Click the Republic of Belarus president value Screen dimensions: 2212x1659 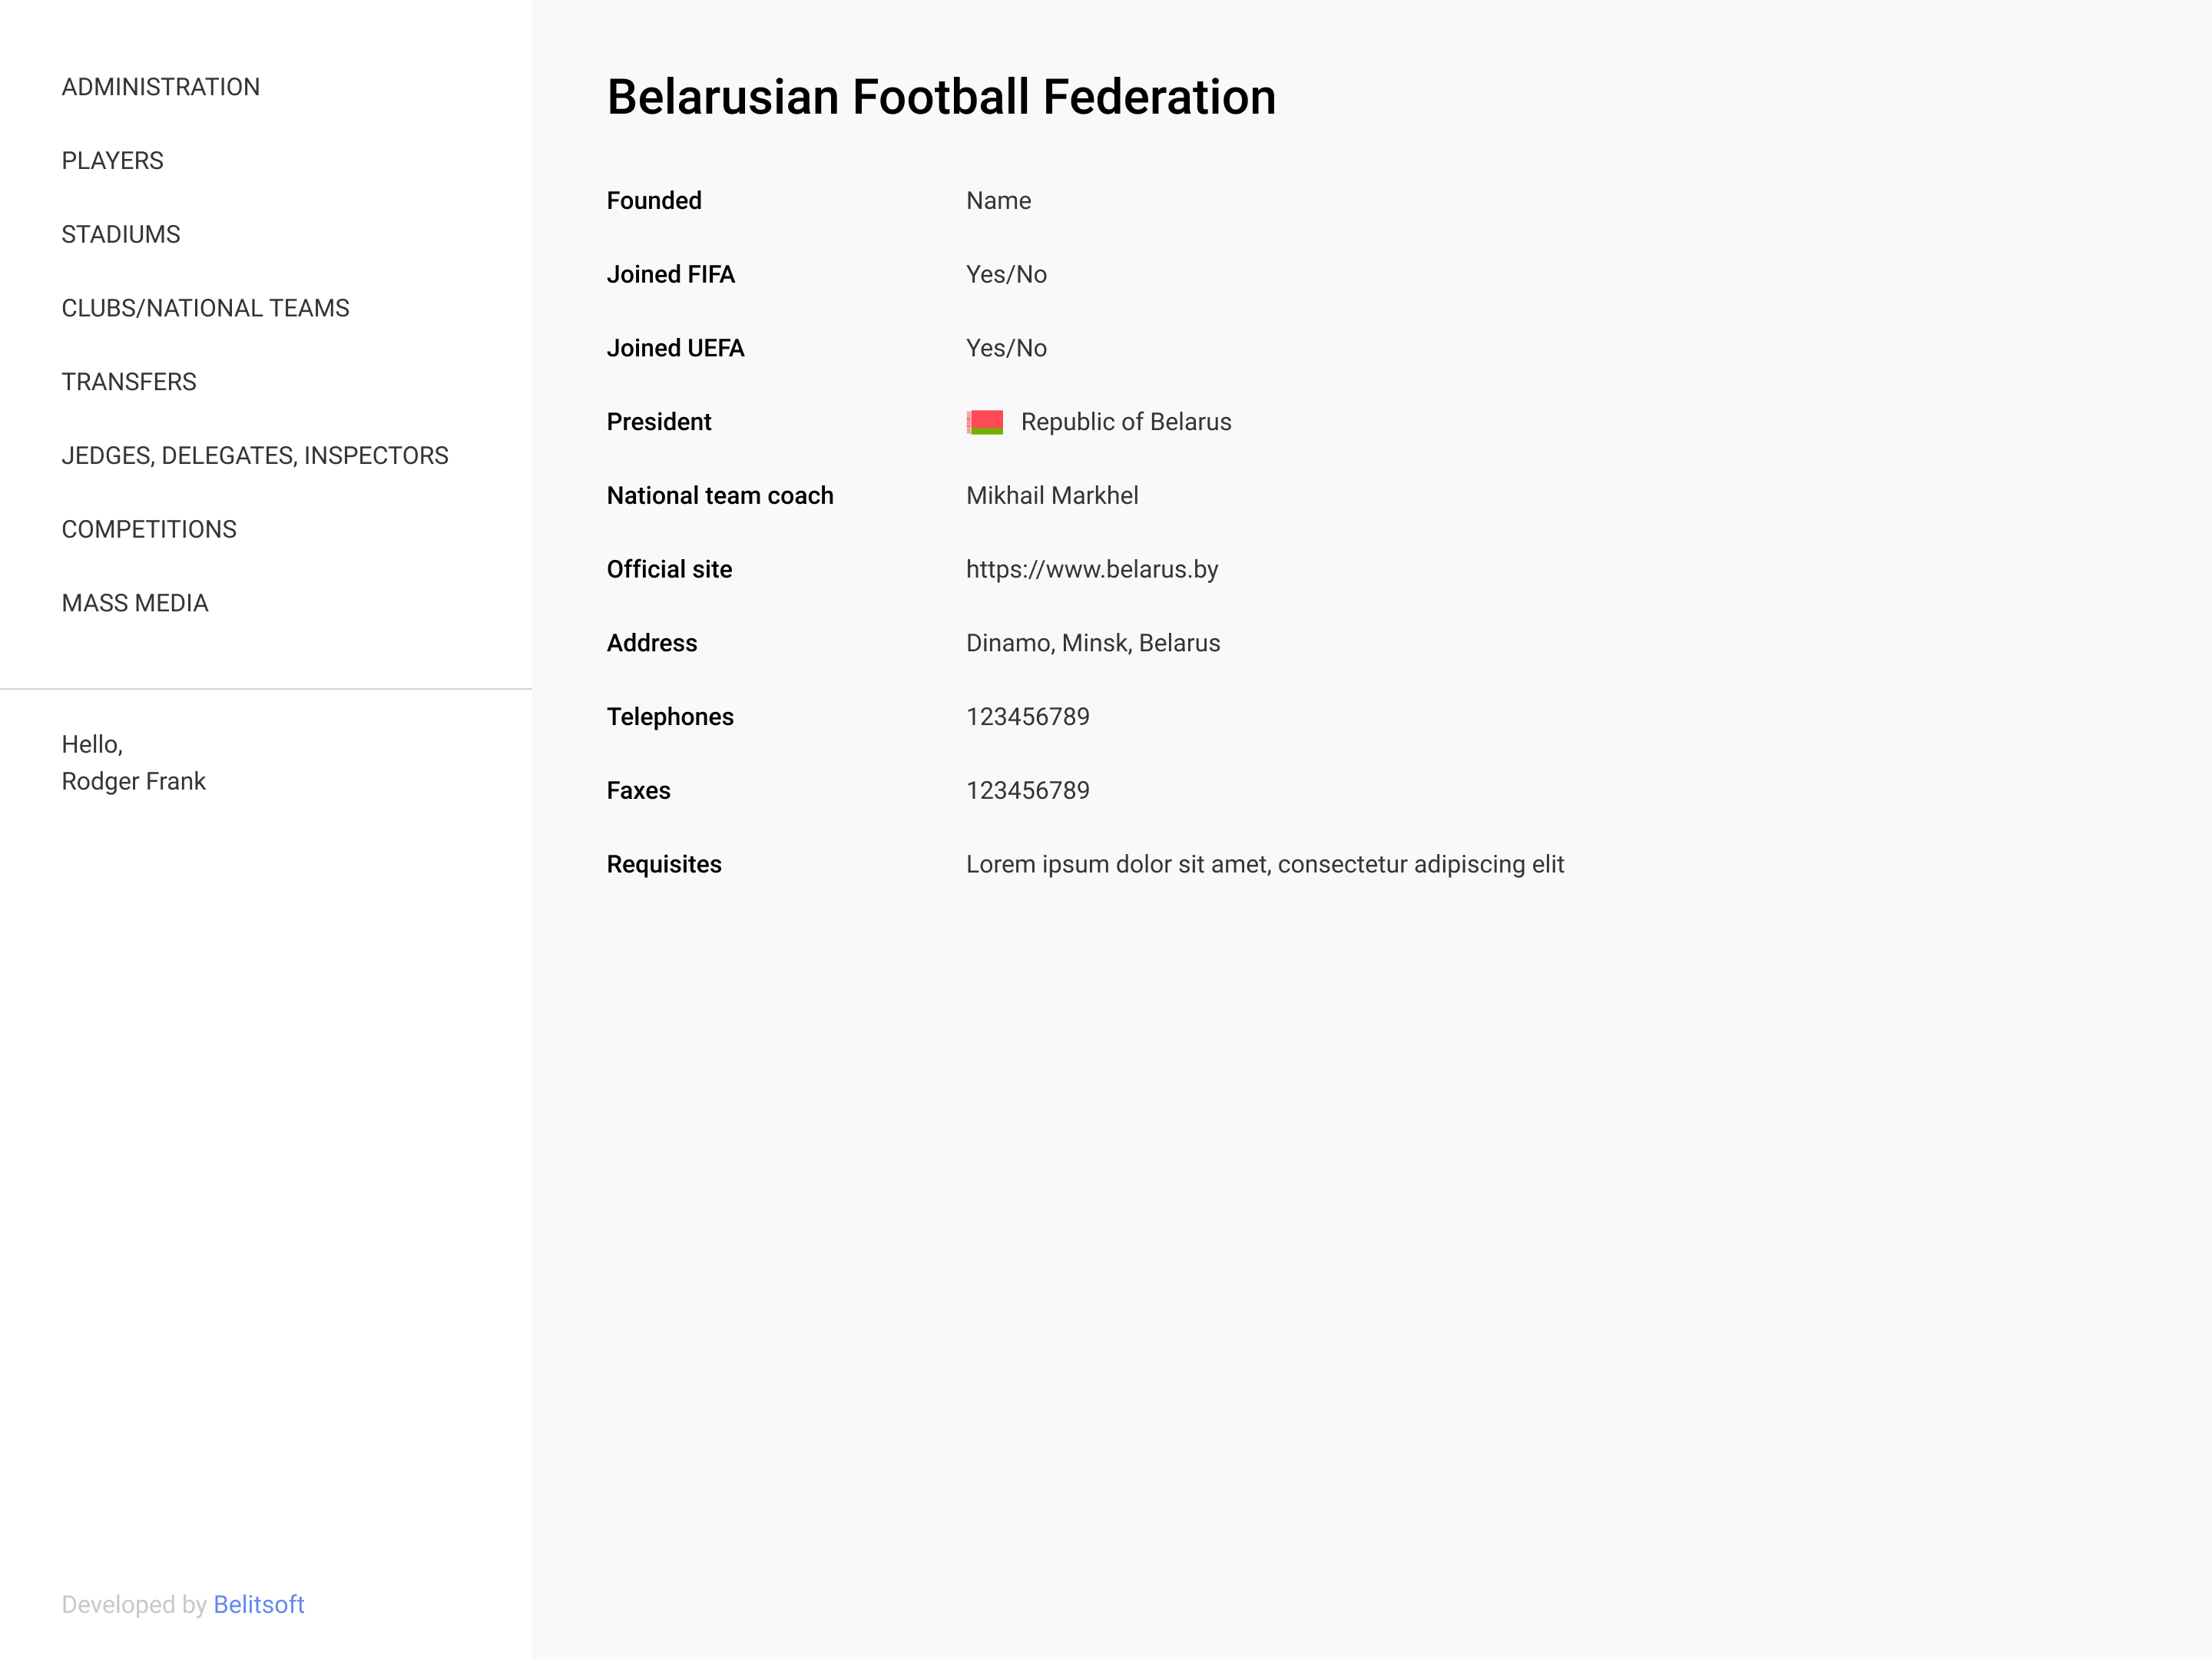pos(1126,422)
